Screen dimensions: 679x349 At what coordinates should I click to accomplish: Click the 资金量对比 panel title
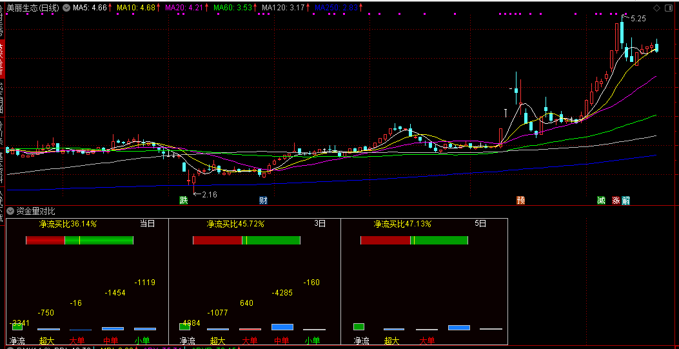point(36,212)
